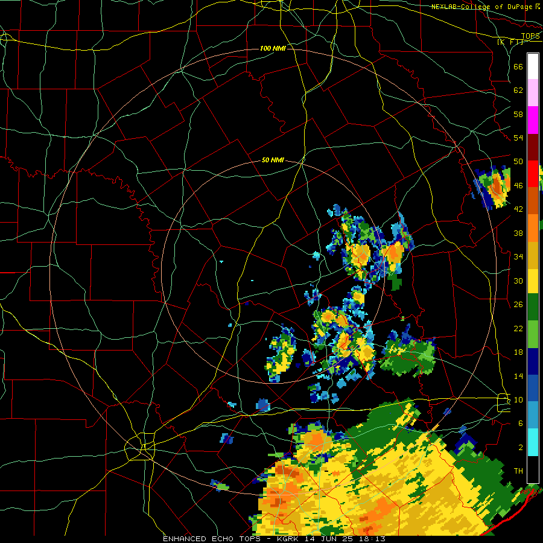Select the "2" legend value
Image resolution: width=543 pixels, height=543 pixels.
pos(520,448)
